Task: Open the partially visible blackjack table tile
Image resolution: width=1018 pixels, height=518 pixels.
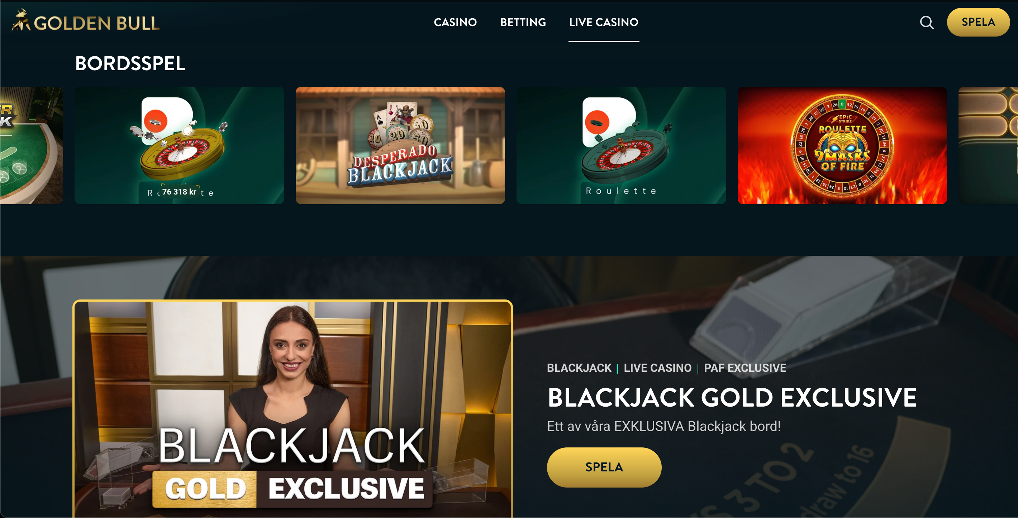Action: pos(32,145)
